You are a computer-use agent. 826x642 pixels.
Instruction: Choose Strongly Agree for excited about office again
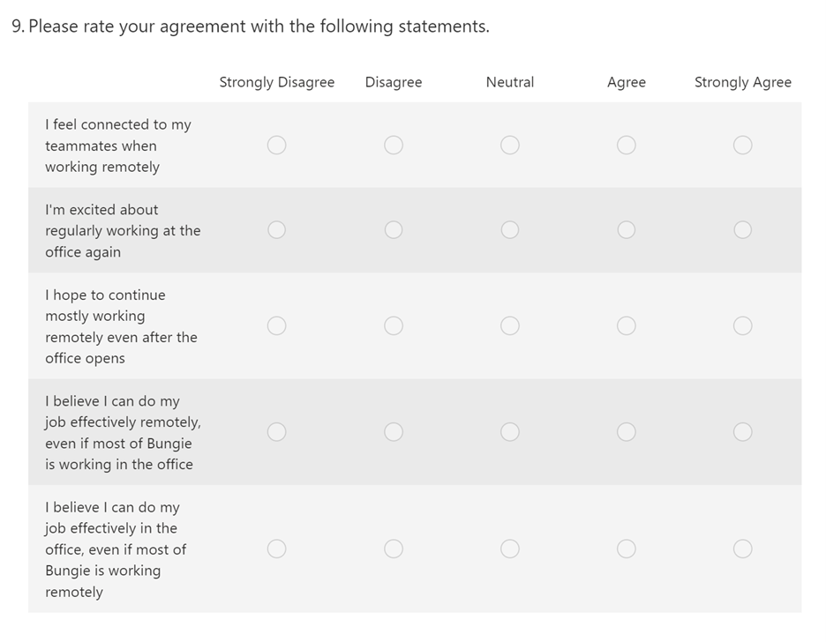(x=743, y=230)
